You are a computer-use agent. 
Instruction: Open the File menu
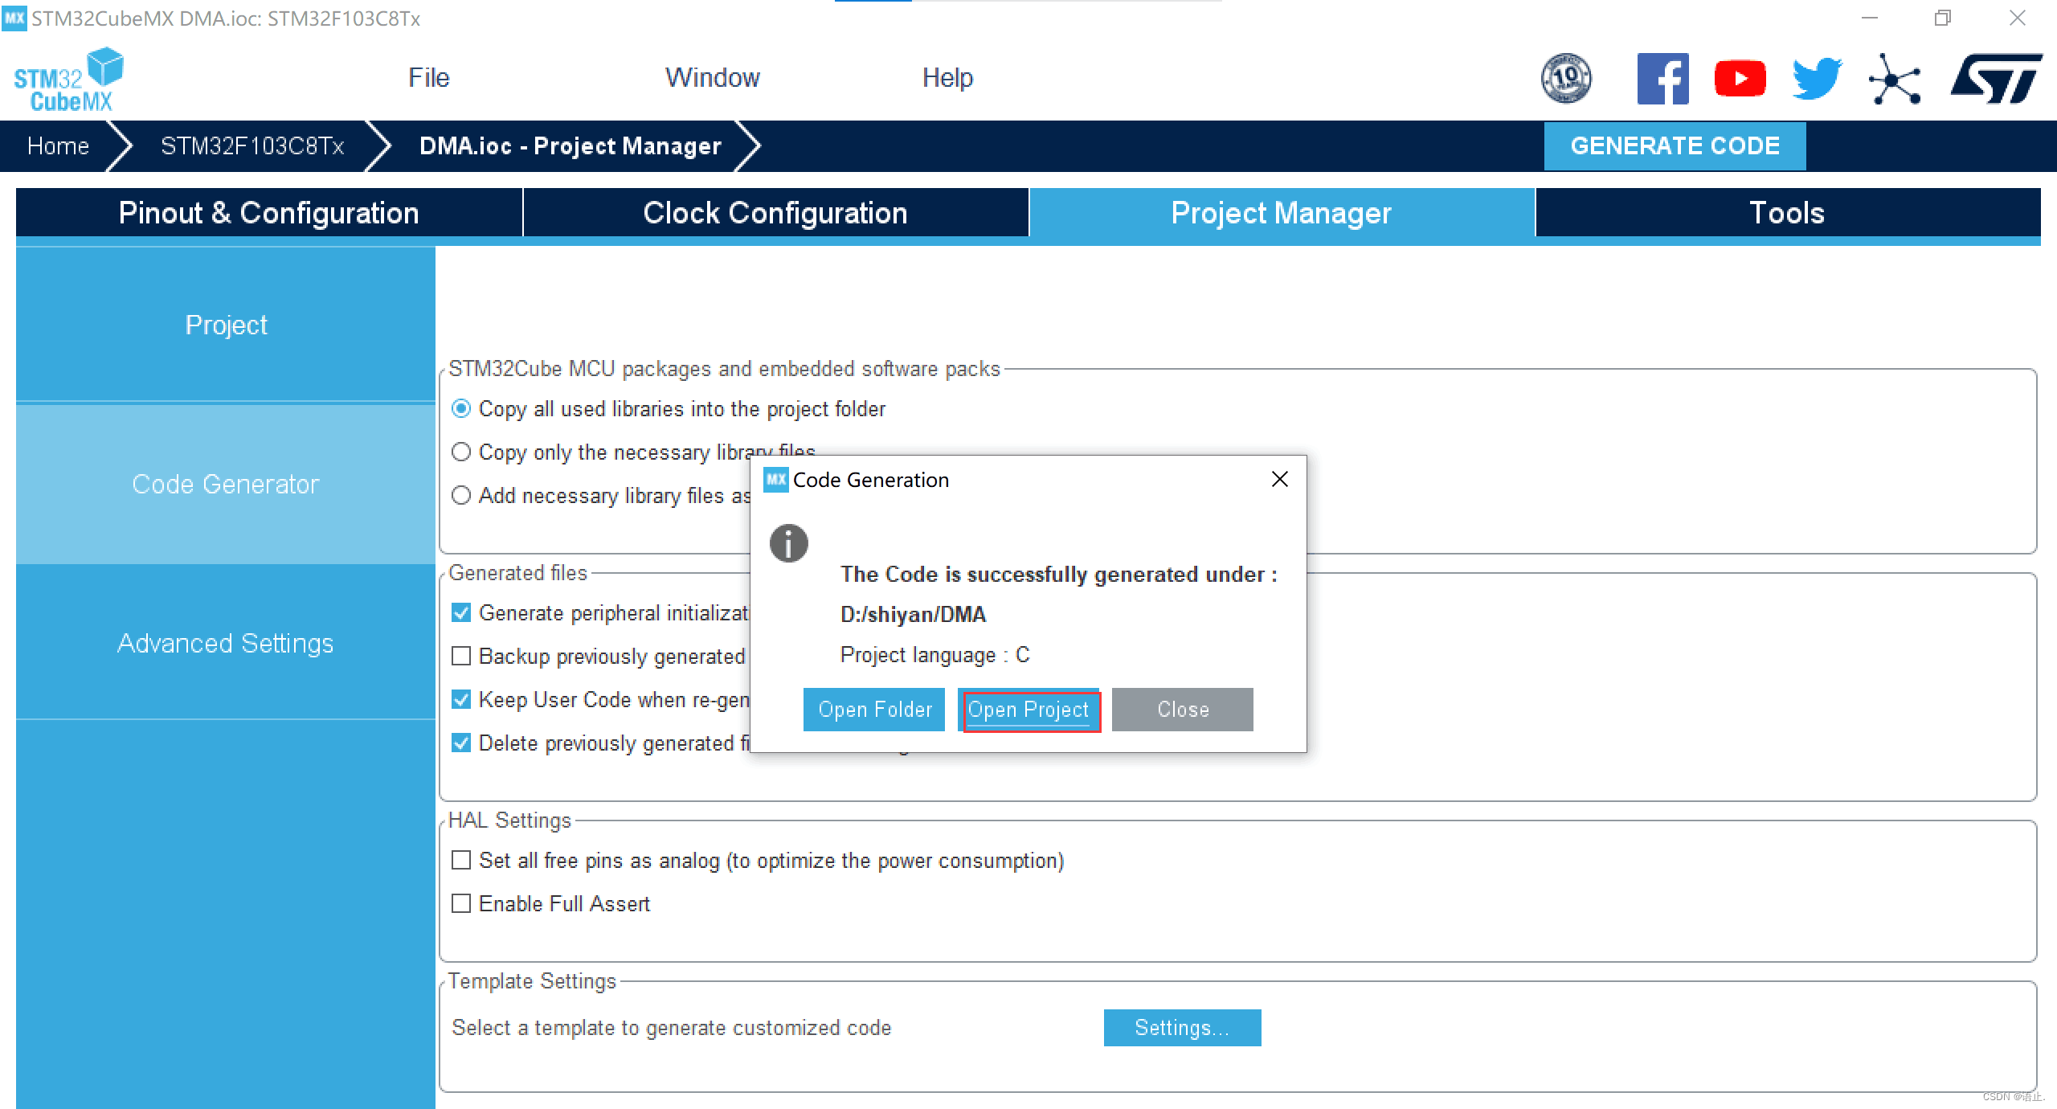428,78
